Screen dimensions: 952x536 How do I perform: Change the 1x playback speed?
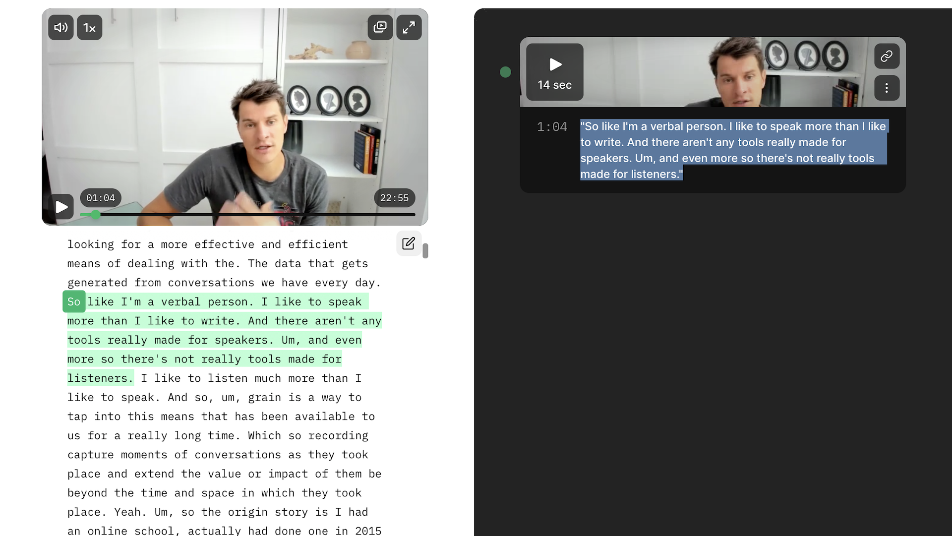(x=89, y=28)
